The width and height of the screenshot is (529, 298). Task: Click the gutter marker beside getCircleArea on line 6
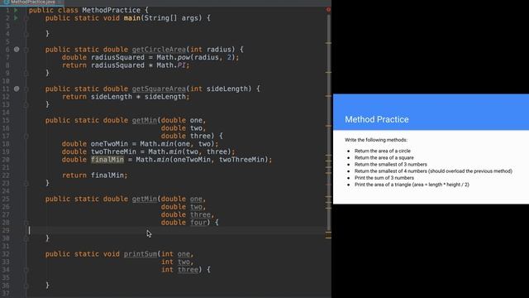click(x=17, y=50)
